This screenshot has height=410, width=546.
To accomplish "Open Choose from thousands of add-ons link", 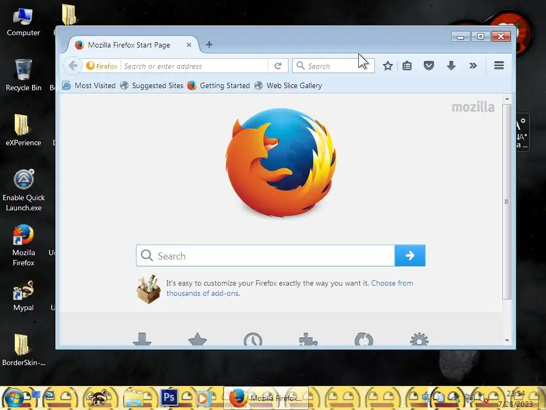I will pyautogui.click(x=290, y=288).
